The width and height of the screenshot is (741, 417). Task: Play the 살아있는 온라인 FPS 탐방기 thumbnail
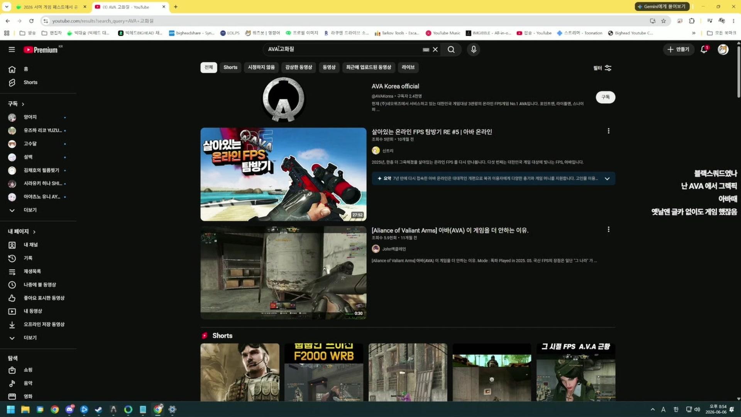click(x=283, y=174)
